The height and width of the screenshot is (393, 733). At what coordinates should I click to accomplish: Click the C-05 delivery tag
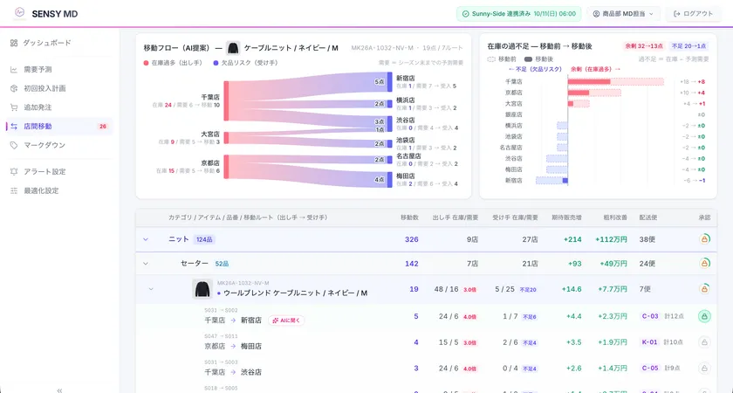click(x=650, y=369)
